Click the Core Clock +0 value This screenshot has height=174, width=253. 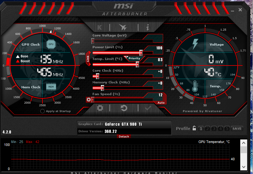160,71
